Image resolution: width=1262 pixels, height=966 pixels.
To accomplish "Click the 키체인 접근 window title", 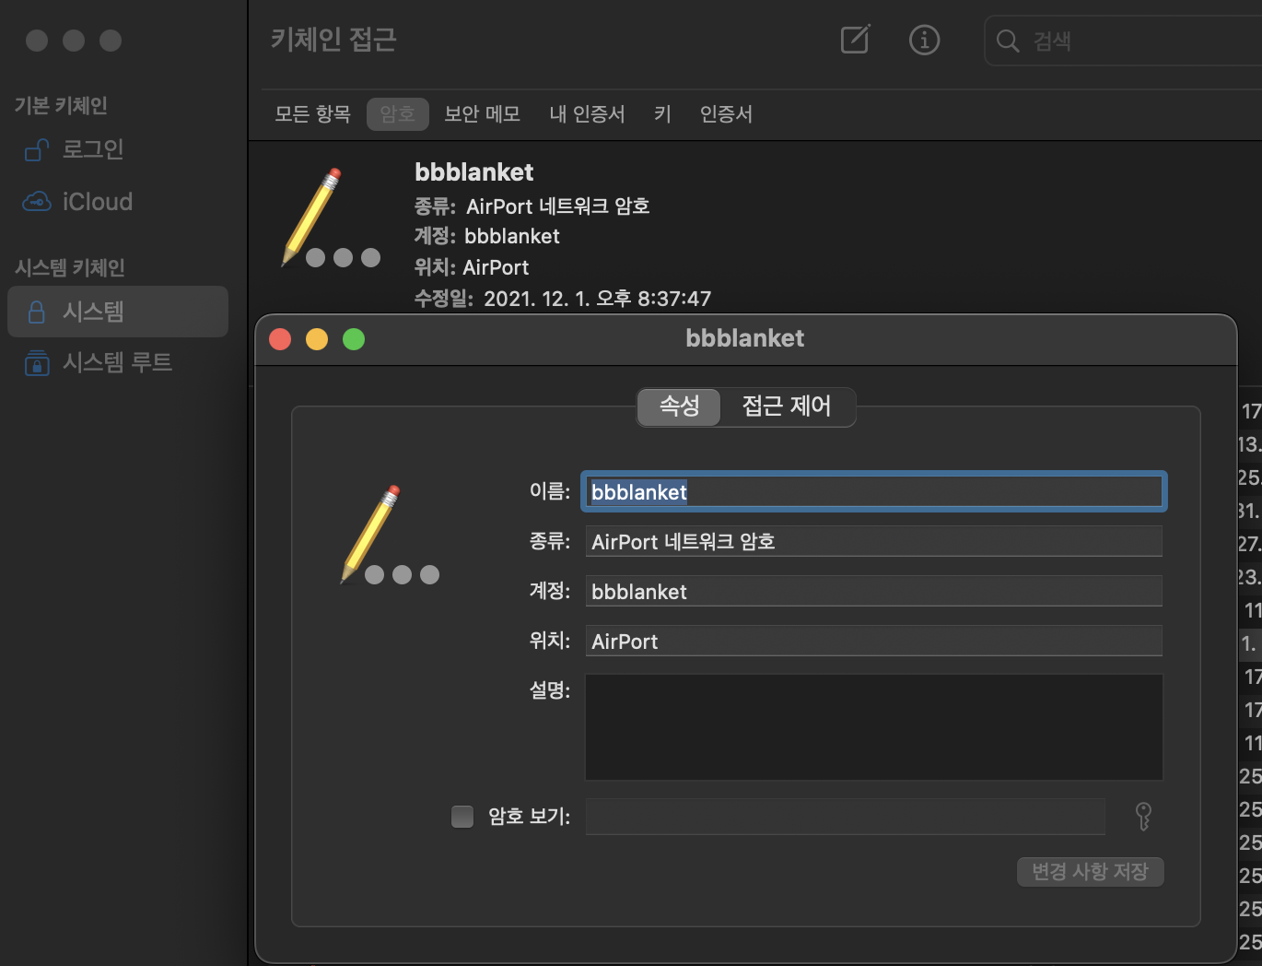I will [x=333, y=40].
